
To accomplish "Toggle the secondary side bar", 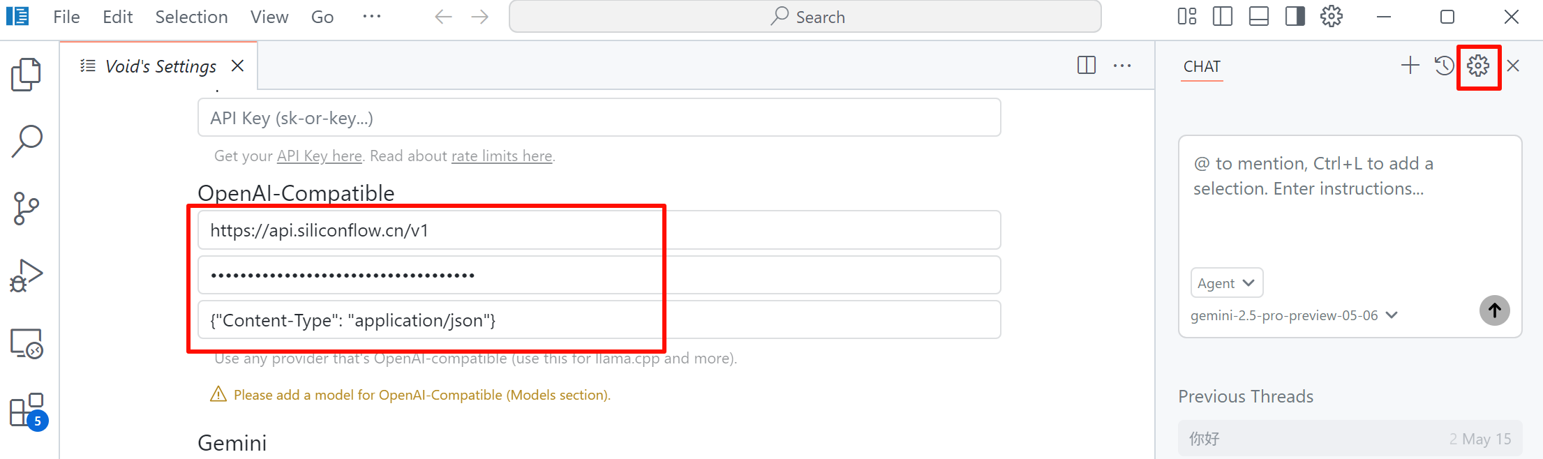I will 1295,17.
